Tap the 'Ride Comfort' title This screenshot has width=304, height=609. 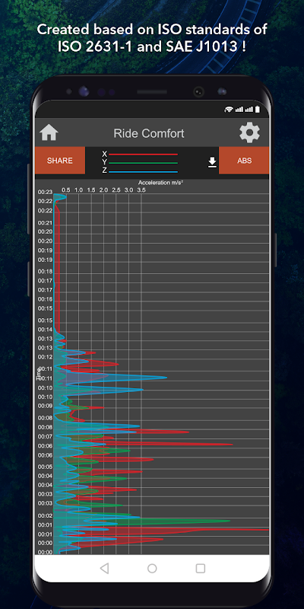coord(149,134)
